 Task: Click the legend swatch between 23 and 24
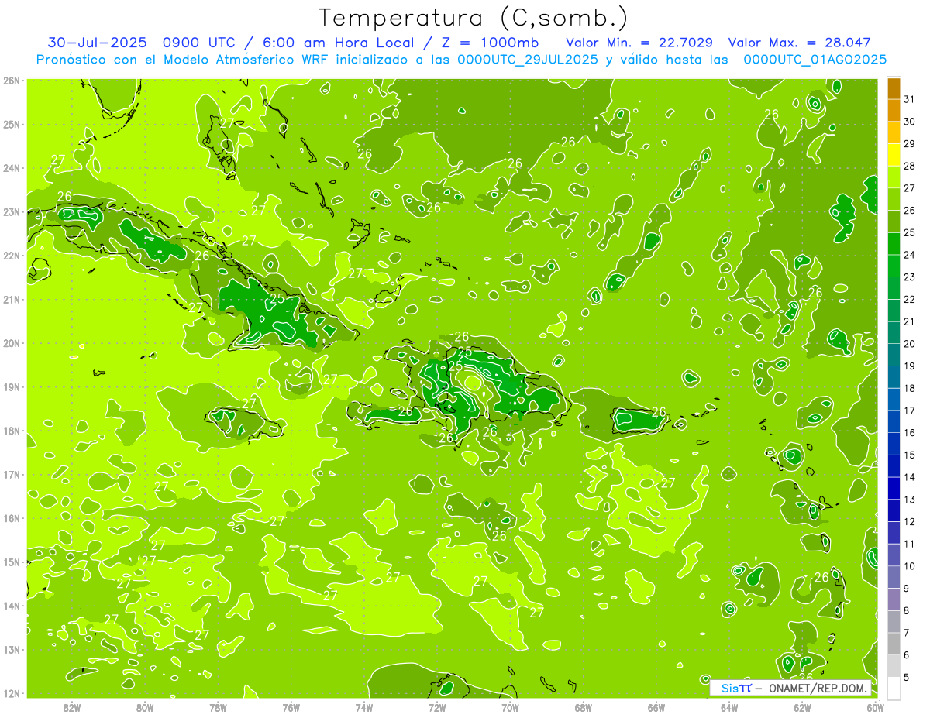(894, 266)
